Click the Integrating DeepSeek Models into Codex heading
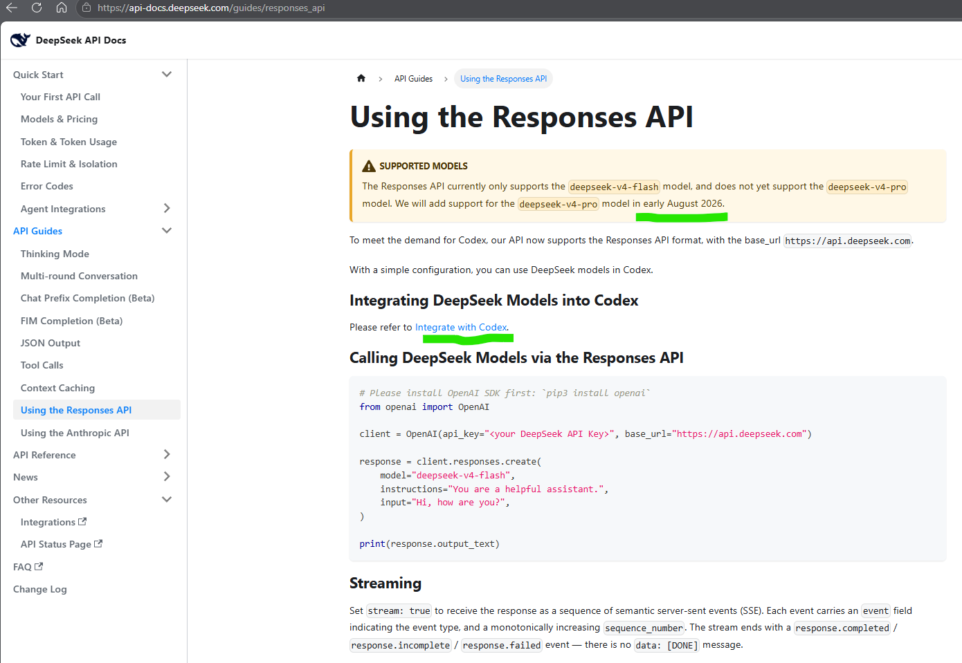Viewport: 962px width, 663px height. (494, 300)
